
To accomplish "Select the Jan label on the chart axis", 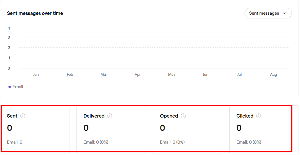I will click(x=36, y=75).
